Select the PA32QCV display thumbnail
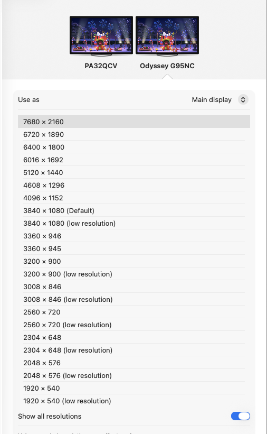Image resolution: width=267 pixels, height=434 pixels. click(101, 36)
